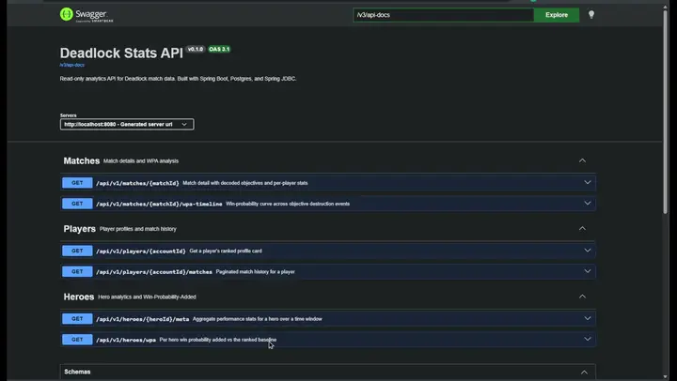This screenshot has height=381, width=677.
Task: Focus the /v3/api-docs URL input field
Action: 443,15
